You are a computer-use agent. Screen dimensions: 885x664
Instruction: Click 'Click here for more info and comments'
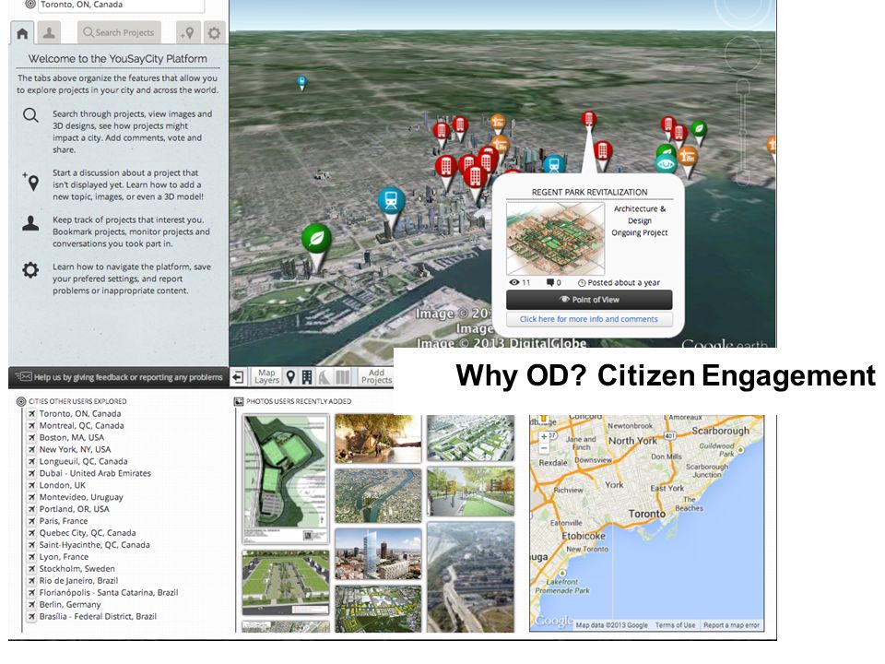click(x=589, y=320)
